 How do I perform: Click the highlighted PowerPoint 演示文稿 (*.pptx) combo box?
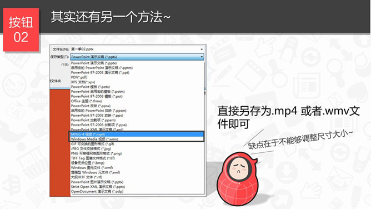tap(137, 57)
